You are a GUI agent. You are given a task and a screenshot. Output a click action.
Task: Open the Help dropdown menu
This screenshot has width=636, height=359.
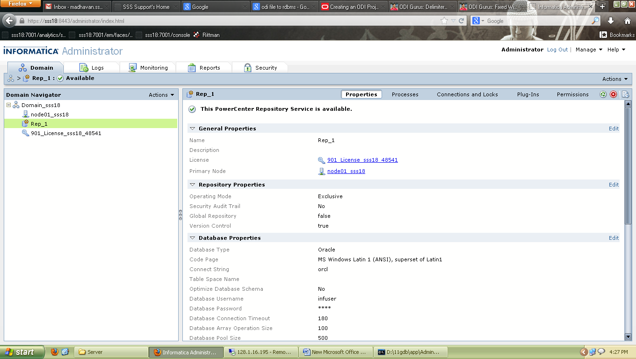click(x=616, y=50)
